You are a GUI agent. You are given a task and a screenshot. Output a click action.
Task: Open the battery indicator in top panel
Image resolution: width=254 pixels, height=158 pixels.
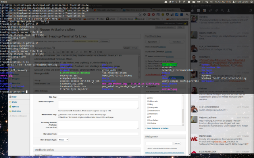pyautogui.click(x=198, y=2)
